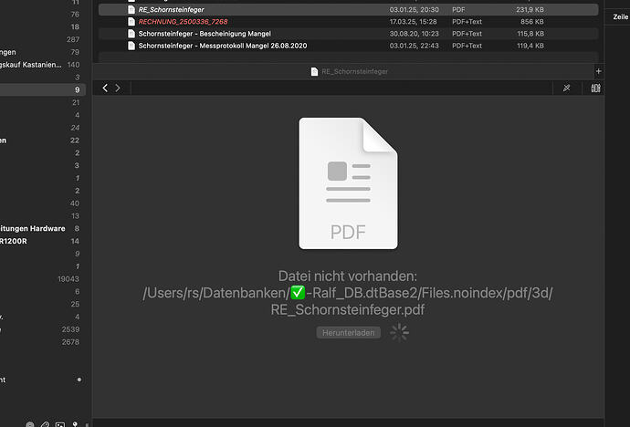The height and width of the screenshot is (427, 630).
Task: Select the sidebar group ending 'R1200R'
Action: click(42, 241)
